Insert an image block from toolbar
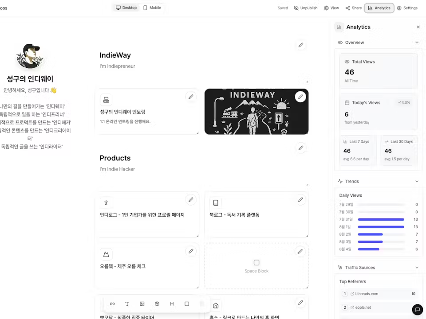The width and height of the screenshot is (426, 319). click(142, 304)
